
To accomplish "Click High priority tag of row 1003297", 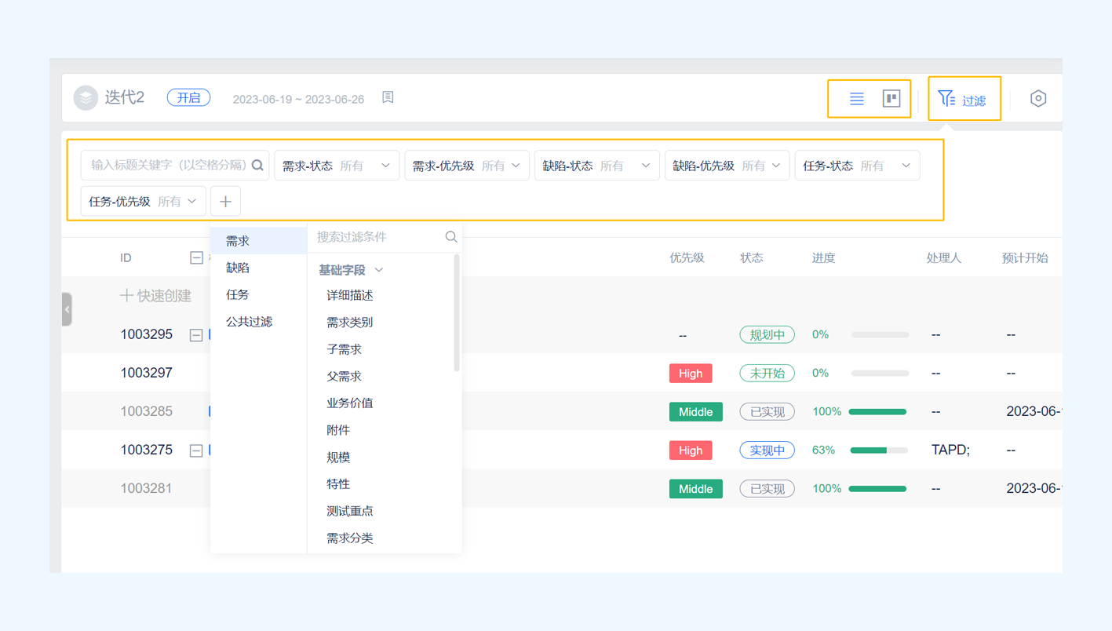I will 691,374.
